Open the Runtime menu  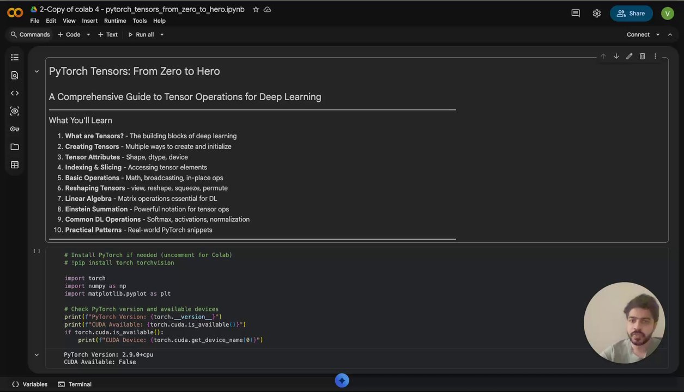[115, 21]
